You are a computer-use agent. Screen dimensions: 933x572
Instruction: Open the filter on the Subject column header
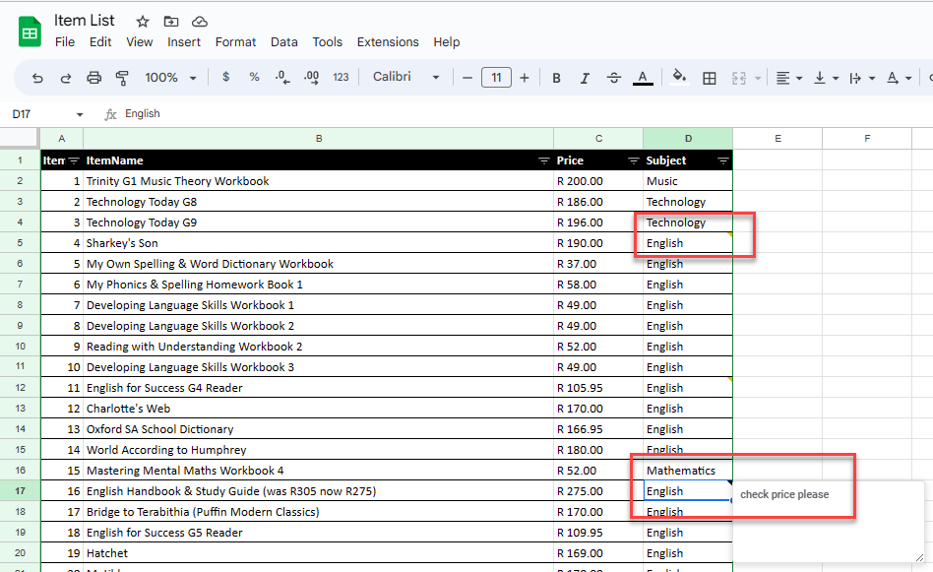coord(722,159)
